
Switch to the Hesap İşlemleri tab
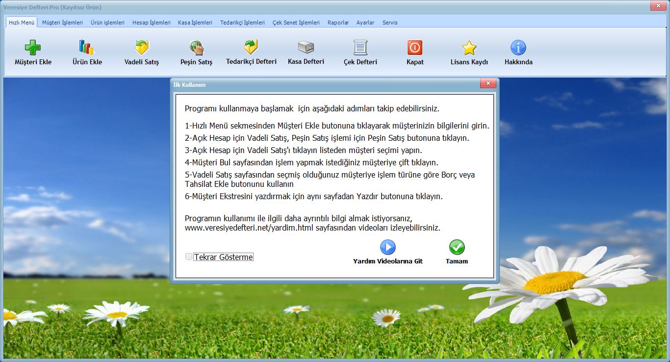tap(152, 23)
